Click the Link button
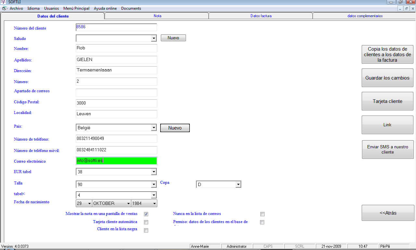The image size is (416, 250). click(387, 125)
